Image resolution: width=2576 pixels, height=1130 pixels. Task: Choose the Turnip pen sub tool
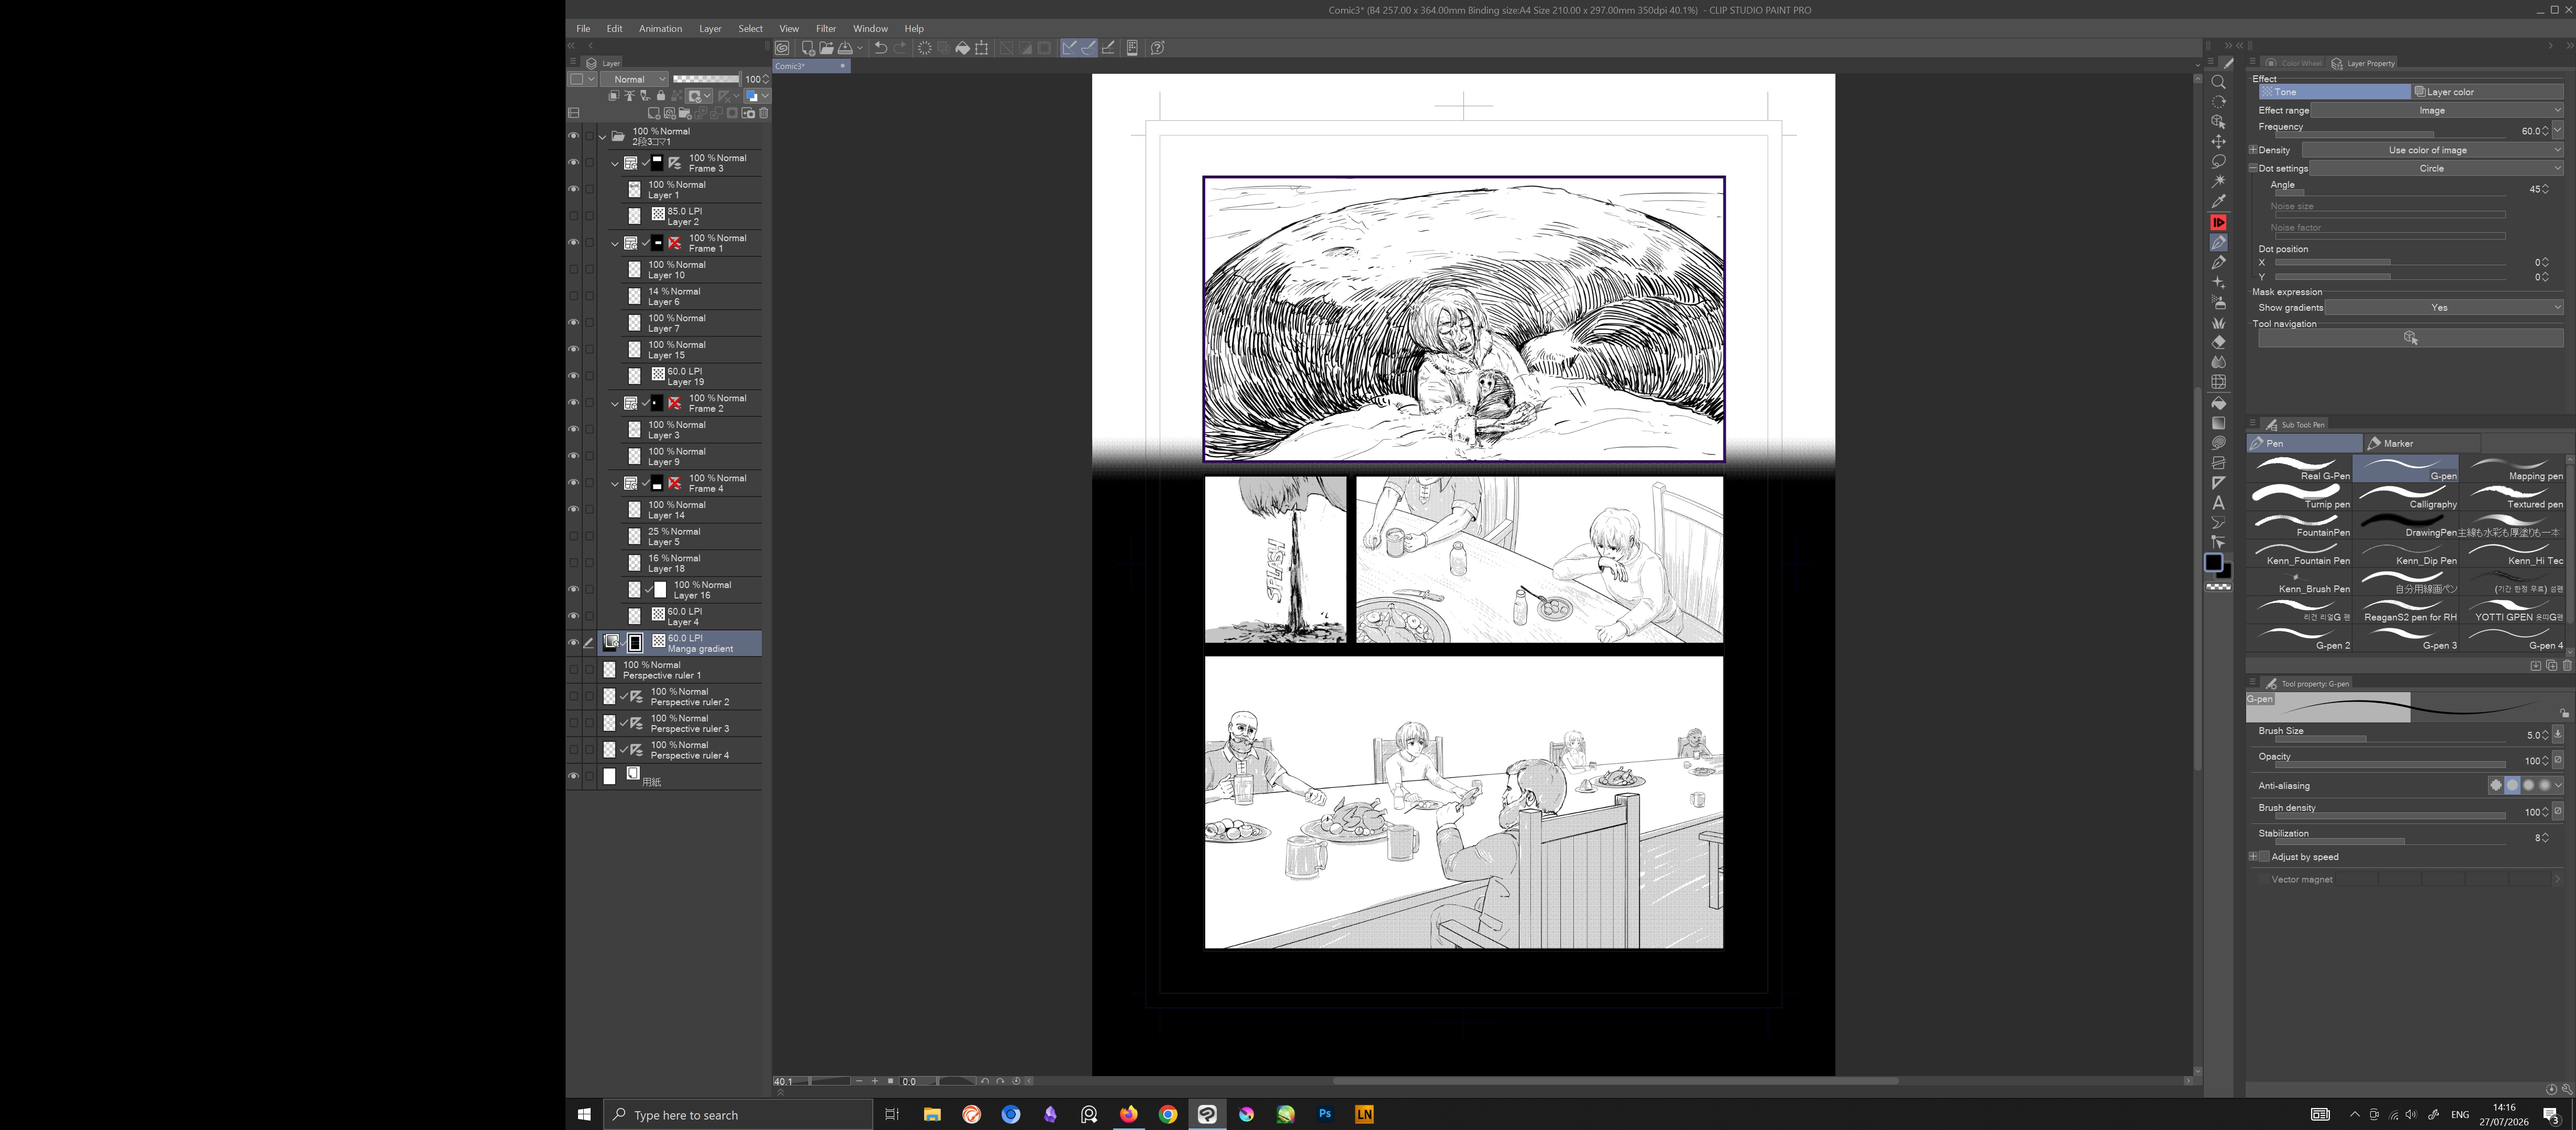pos(2299,496)
